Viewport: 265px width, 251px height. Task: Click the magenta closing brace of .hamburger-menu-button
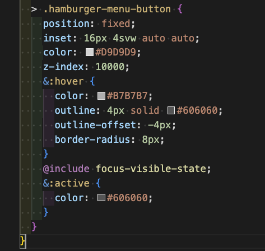(x=34, y=227)
